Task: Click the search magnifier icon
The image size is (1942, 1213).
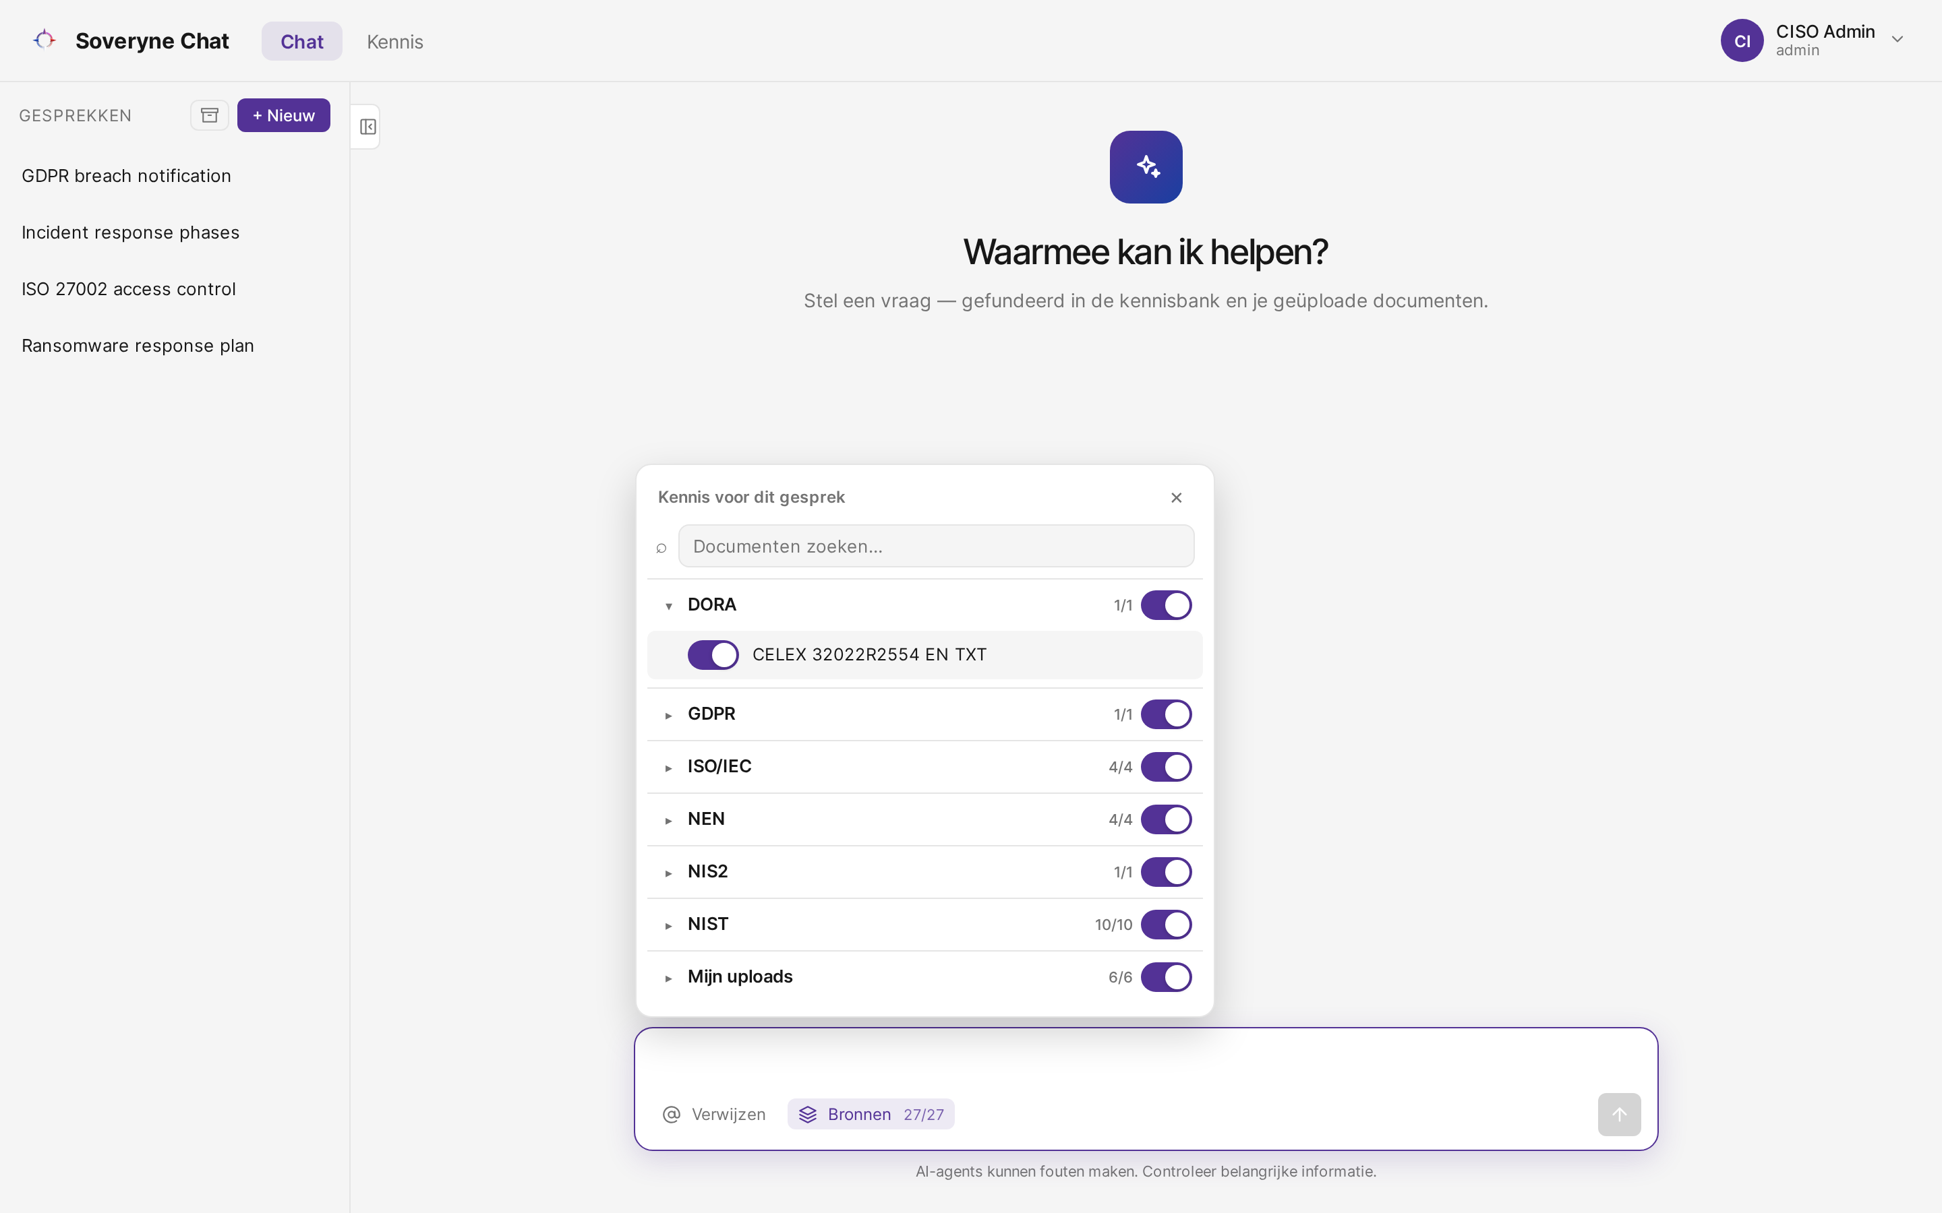Action: point(661,547)
